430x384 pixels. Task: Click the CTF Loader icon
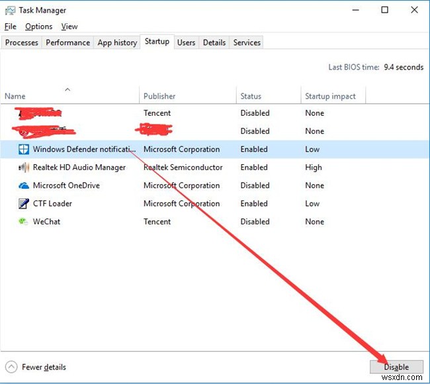(23, 204)
